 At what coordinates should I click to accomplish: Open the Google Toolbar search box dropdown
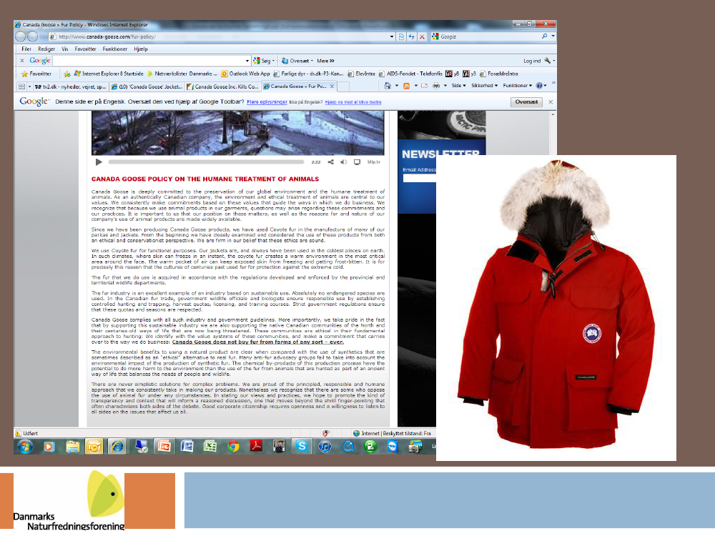click(x=247, y=61)
